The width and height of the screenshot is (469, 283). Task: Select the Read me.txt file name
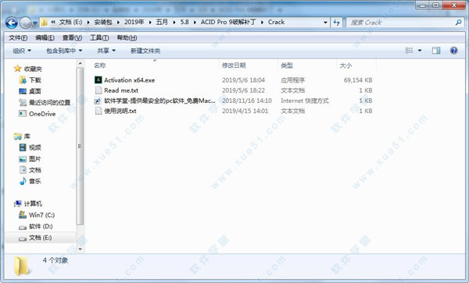tap(121, 90)
